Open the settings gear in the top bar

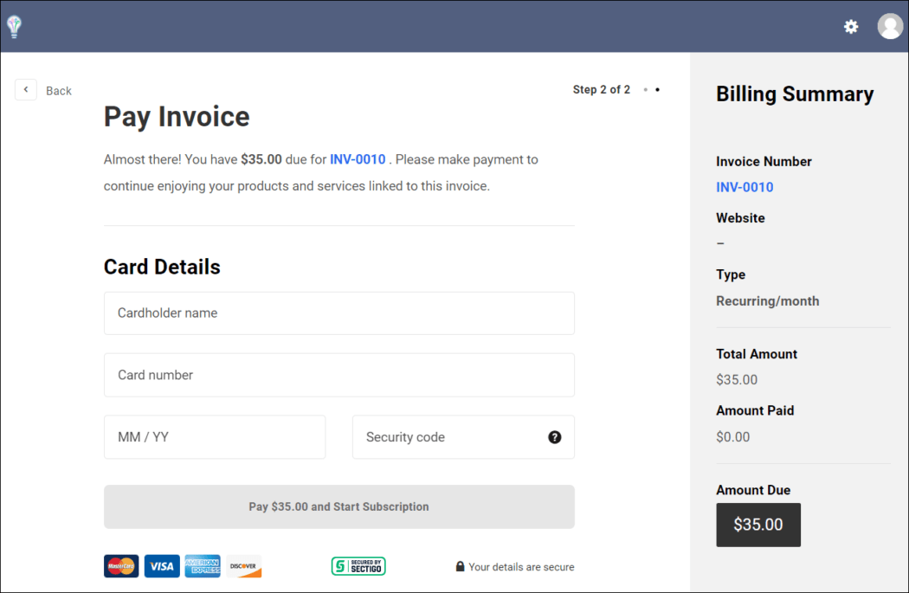[851, 27]
